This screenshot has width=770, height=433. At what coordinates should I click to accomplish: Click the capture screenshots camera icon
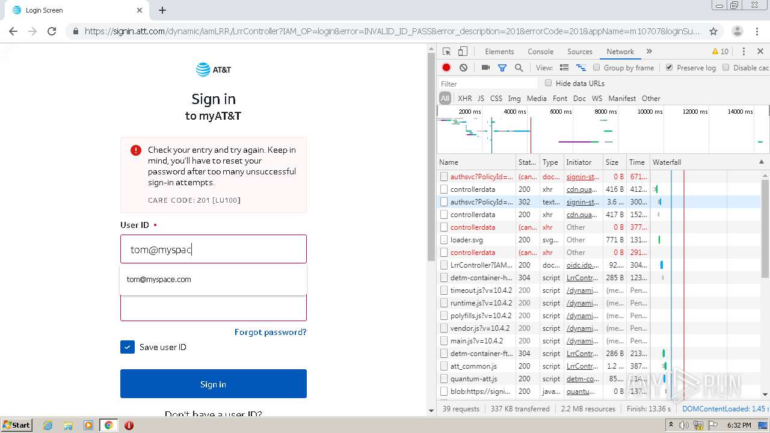[x=485, y=68]
